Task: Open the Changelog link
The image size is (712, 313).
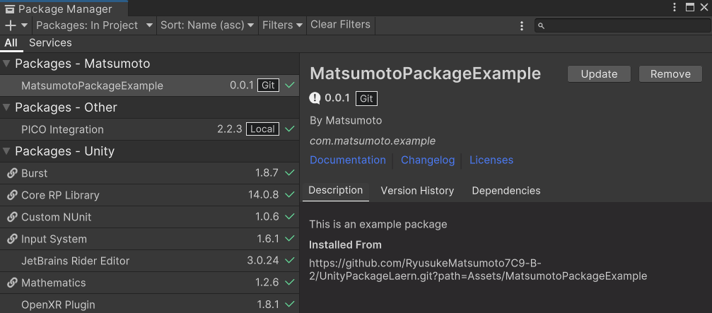Action: tap(428, 160)
